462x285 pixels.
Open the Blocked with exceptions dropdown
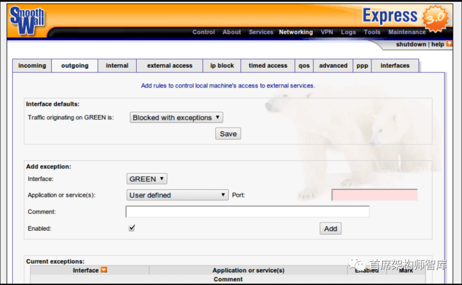[x=176, y=117]
